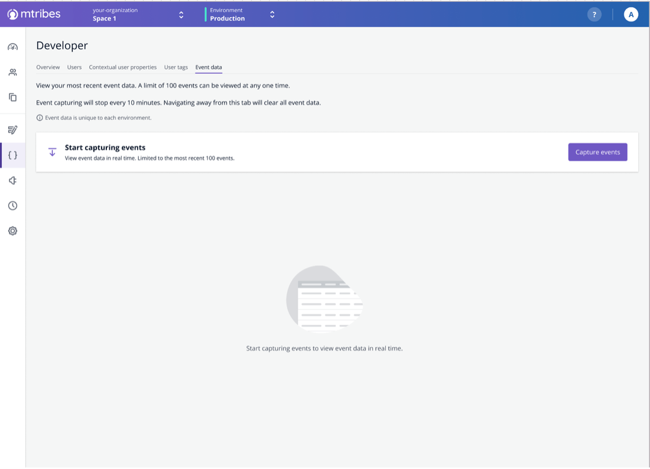The width and height of the screenshot is (650, 469).
Task: Click the download arrow icon beside Start capturing events
Action: 52,152
